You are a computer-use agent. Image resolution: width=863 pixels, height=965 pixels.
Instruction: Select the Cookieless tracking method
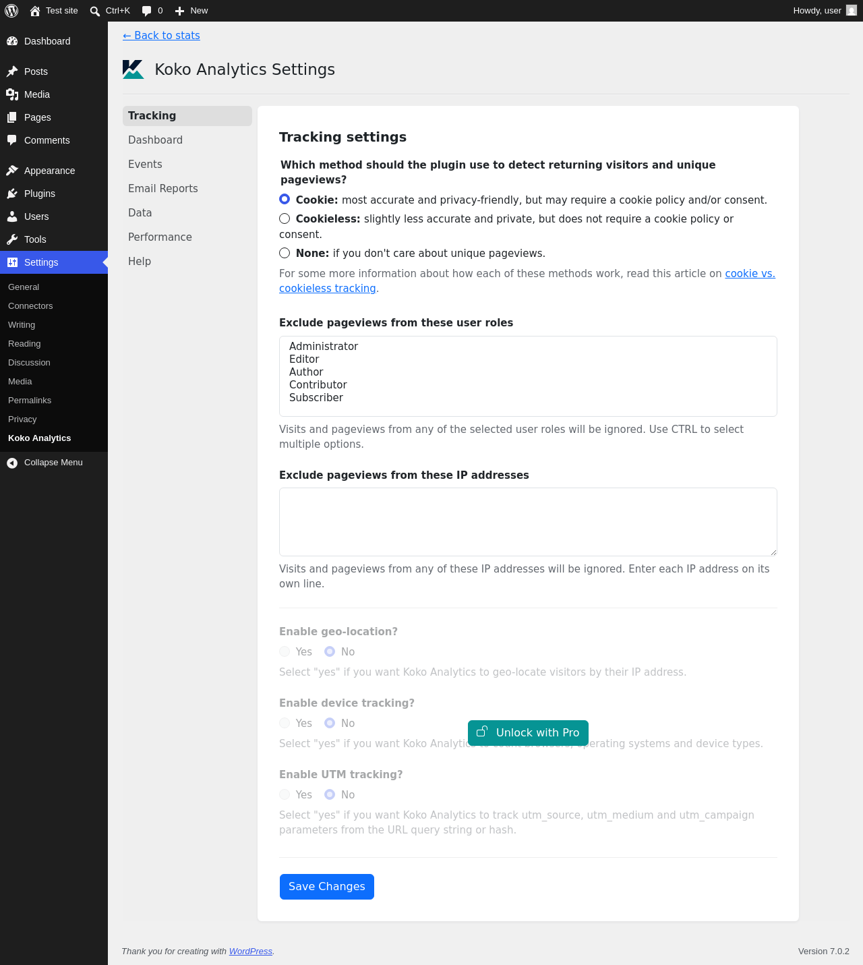tap(285, 218)
